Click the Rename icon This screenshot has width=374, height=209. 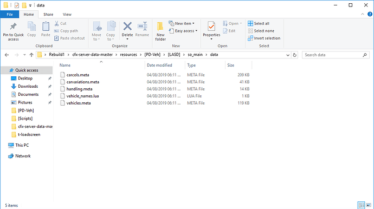(142, 27)
